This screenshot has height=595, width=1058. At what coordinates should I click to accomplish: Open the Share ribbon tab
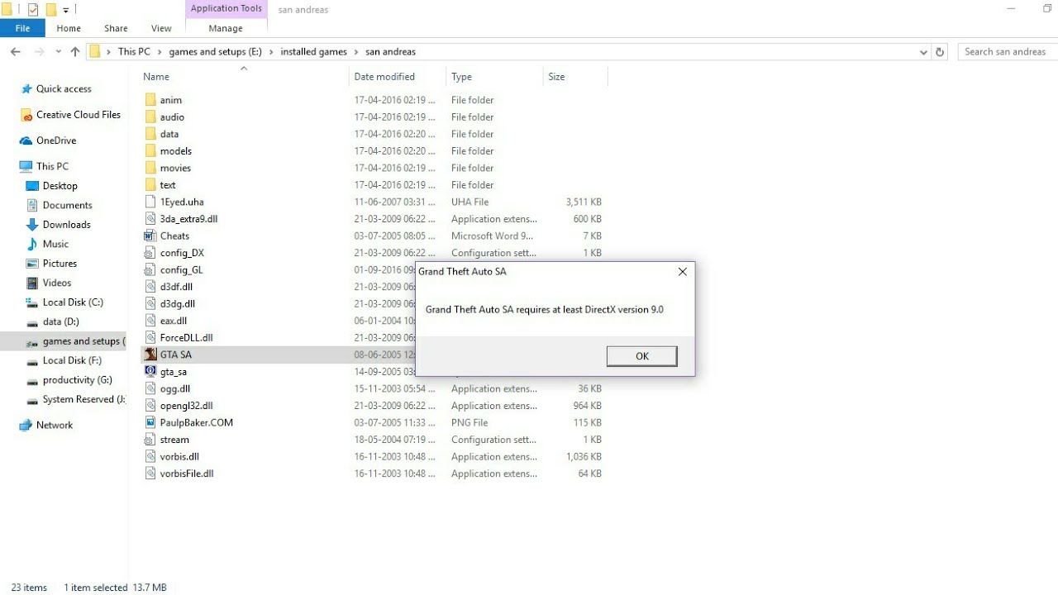pyautogui.click(x=116, y=28)
